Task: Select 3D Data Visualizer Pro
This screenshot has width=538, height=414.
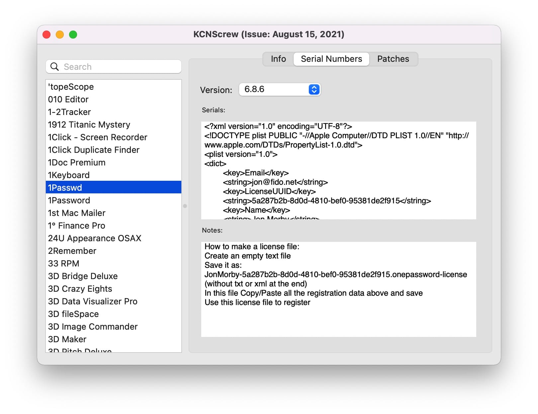Action: pos(114,301)
